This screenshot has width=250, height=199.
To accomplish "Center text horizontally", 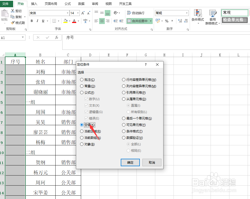I will [102, 21].
